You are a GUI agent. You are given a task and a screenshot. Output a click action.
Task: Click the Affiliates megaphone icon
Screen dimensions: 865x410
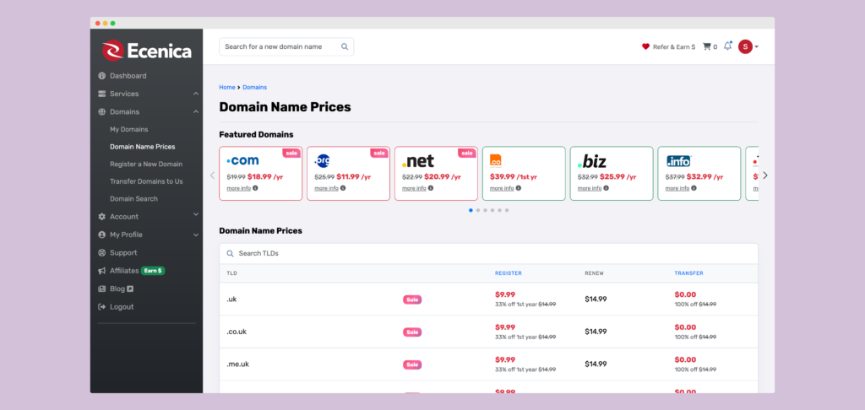point(101,271)
